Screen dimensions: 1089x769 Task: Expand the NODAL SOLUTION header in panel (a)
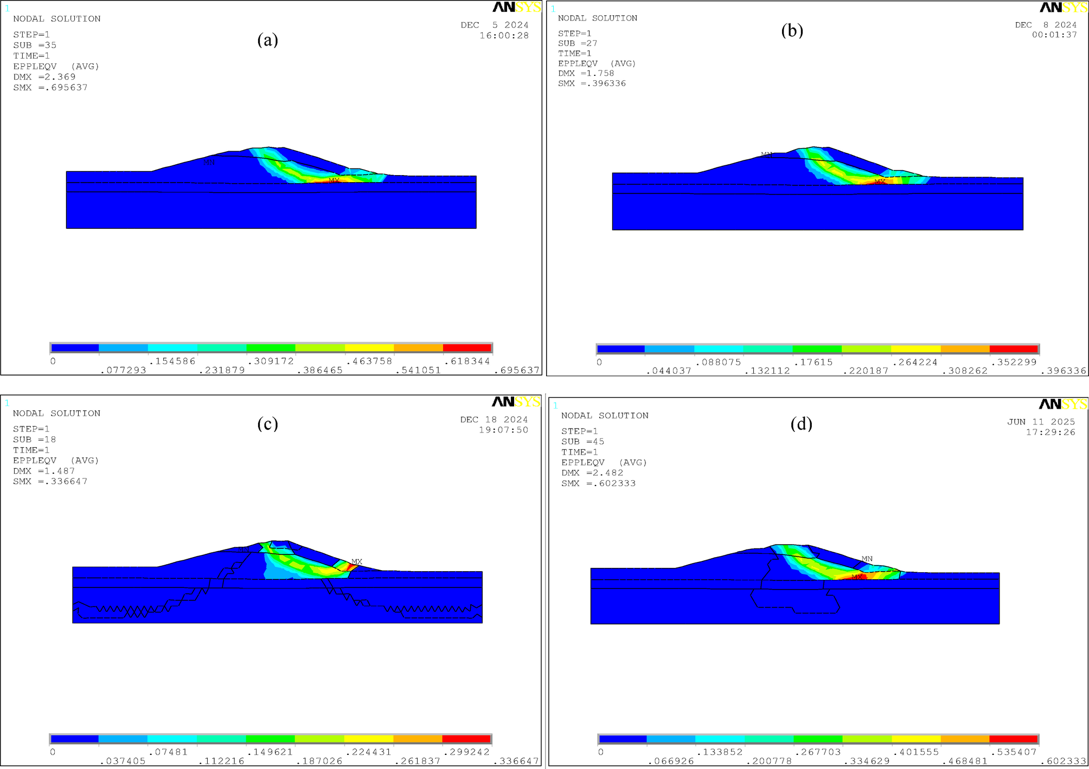click(56, 18)
